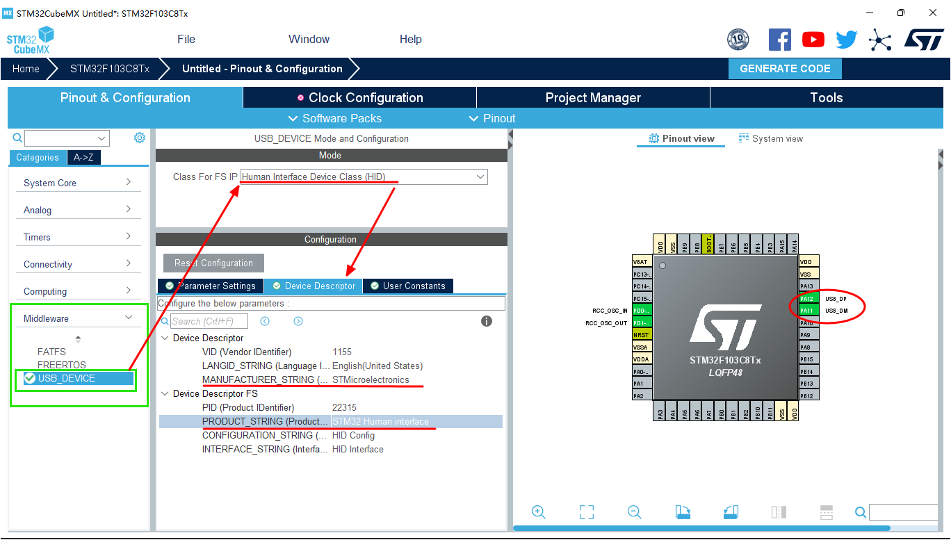951x540 pixels.
Task: Click the STM32CubeMX logo
Action: (x=31, y=41)
